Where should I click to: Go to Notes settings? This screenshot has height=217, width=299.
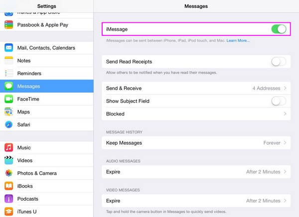(x=47, y=60)
